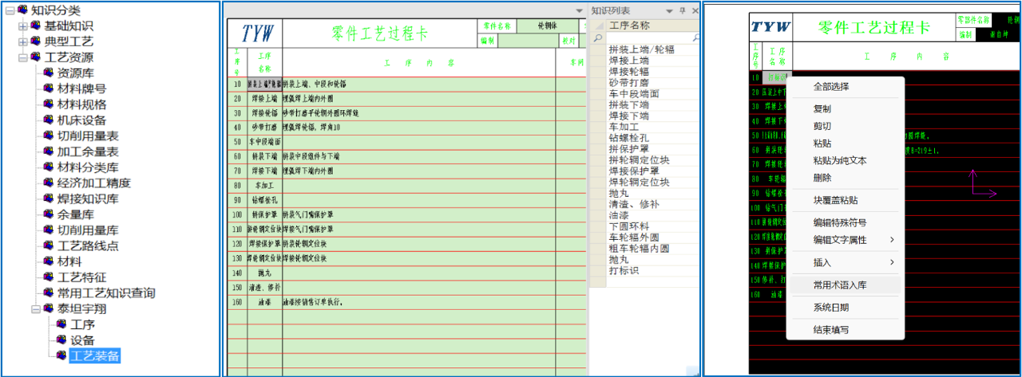Collapse the 工艺资源 tree node

tap(22, 57)
